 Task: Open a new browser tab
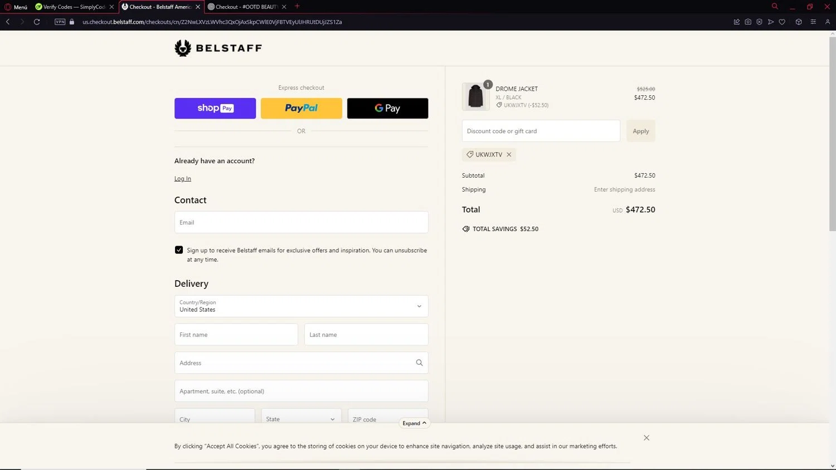pos(297,6)
